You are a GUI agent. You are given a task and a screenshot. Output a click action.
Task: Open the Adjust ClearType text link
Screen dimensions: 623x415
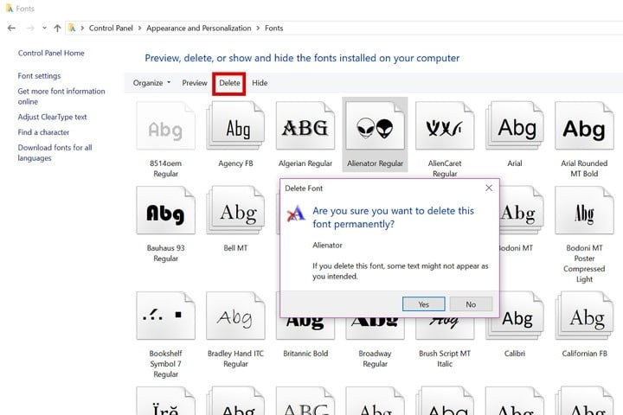(52, 117)
